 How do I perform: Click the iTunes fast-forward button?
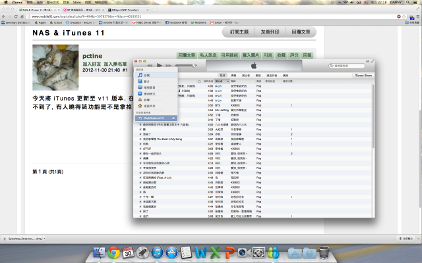tap(169, 65)
